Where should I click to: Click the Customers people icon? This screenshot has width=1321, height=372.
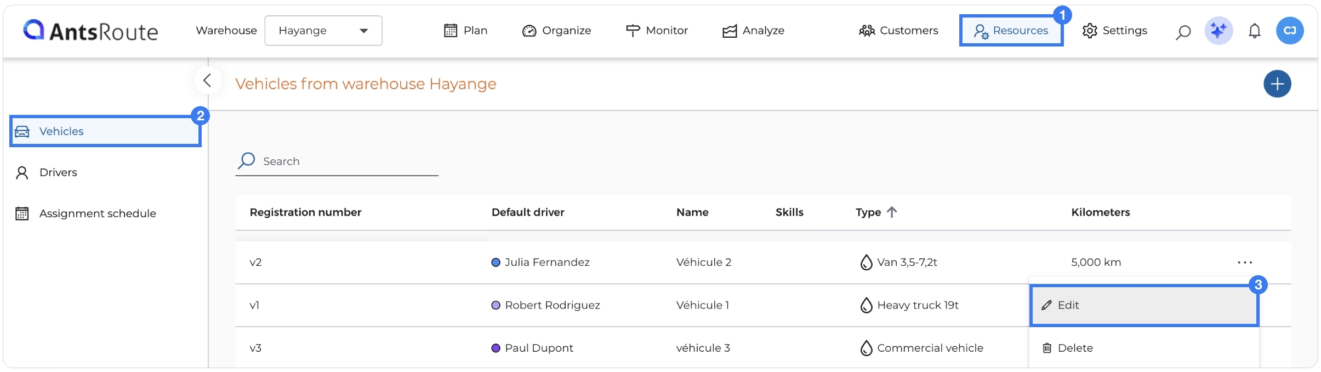867,31
